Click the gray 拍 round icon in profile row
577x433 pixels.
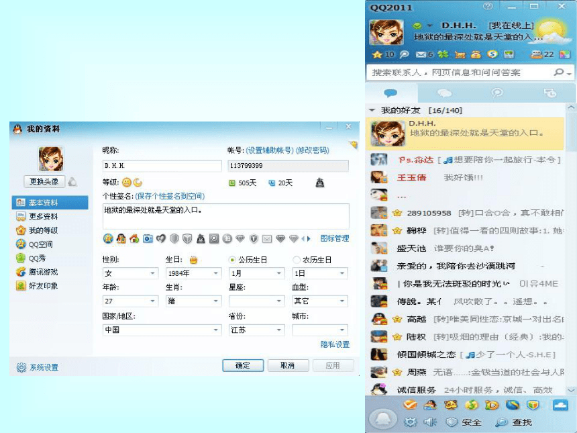227,238
